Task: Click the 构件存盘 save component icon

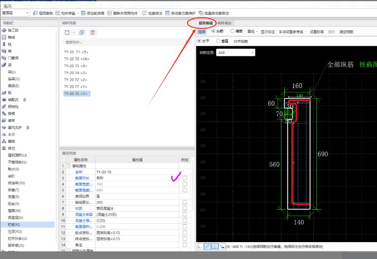Action: tap(58, 13)
